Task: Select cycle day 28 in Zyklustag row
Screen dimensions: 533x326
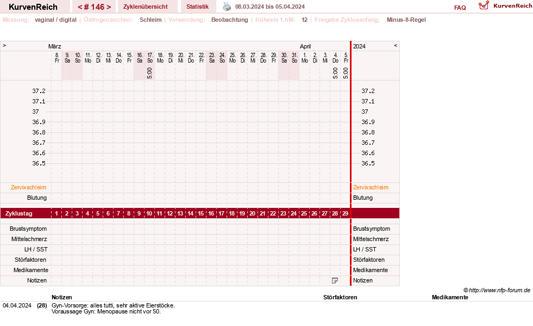Action: click(335, 213)
